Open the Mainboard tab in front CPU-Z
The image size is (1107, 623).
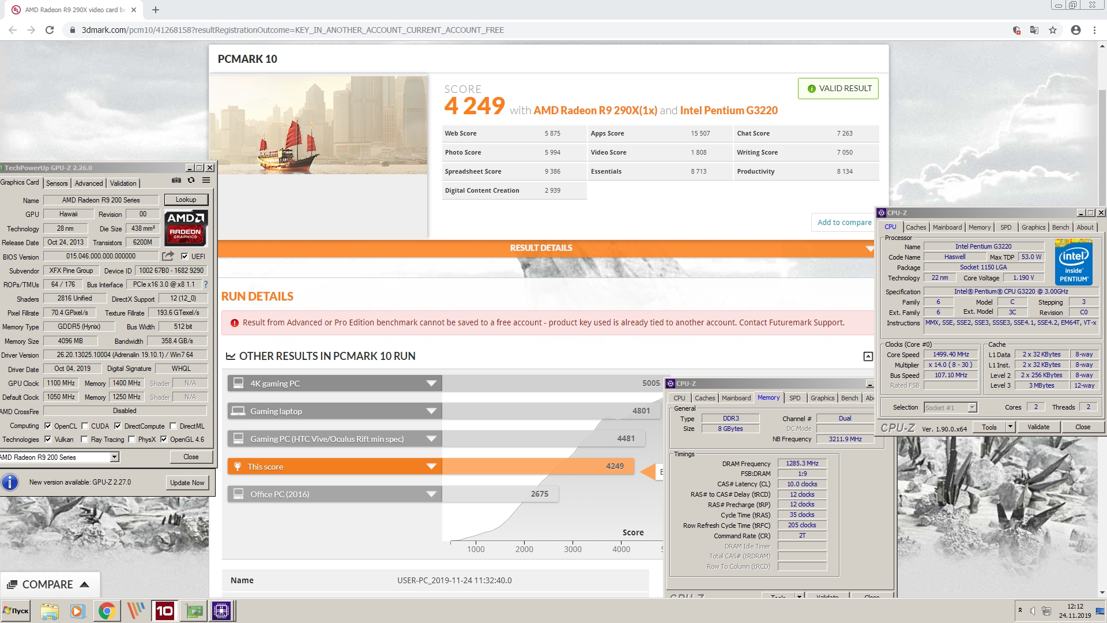click(x=947, y=227)
